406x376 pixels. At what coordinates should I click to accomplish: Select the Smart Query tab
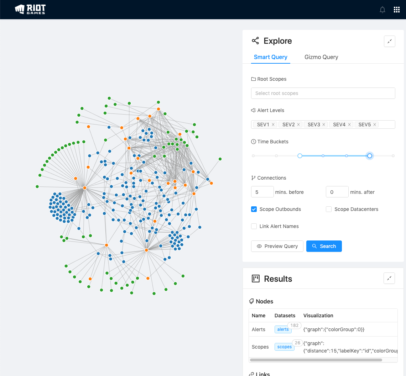click(x=271, y=57)
